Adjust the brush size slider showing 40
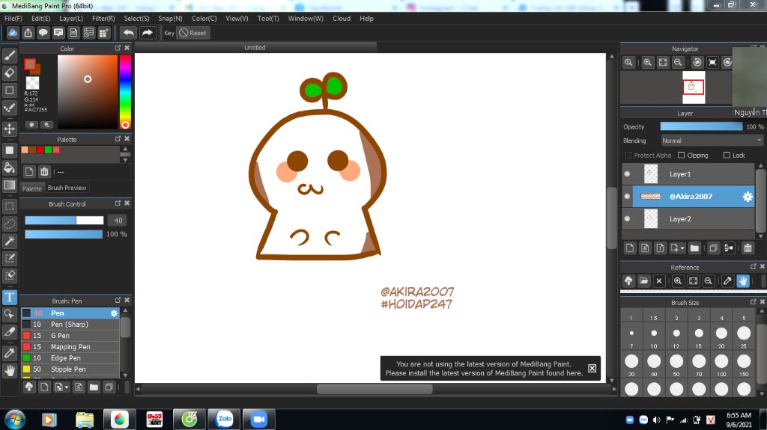This screenshot has height=430, width=767. tap(64, 221)
